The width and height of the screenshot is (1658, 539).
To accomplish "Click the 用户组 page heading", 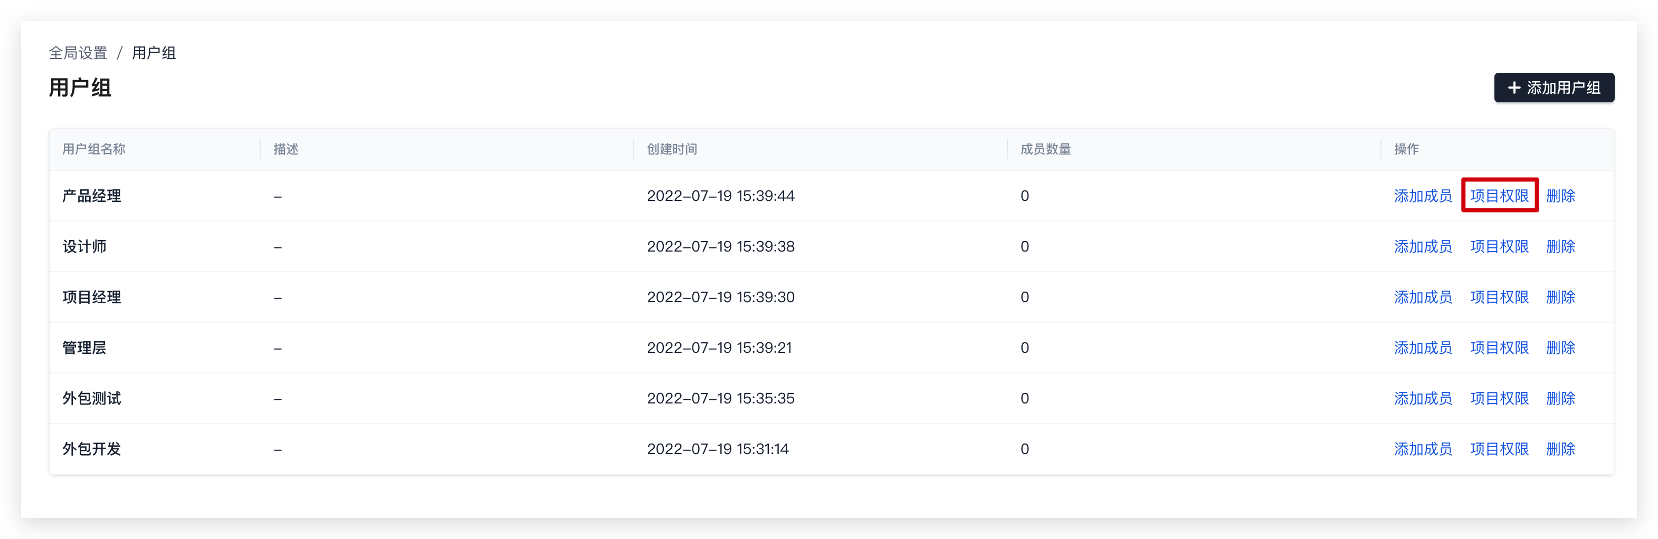I will pyautogui.click(x=80, y=88).
